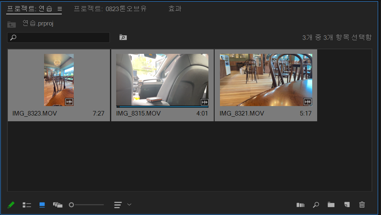The width and height of the screenshot is (381, 215).
Task: Click the IMG_8323.MOV file name
Action: [x=35, y=113]
